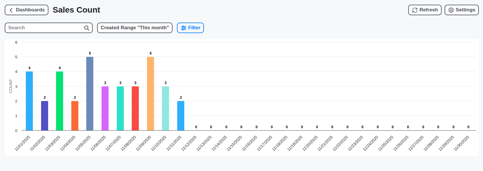Click the value label above 11/09/2025 bar
This screenshot has height=171, width=483.
[151, 53]
